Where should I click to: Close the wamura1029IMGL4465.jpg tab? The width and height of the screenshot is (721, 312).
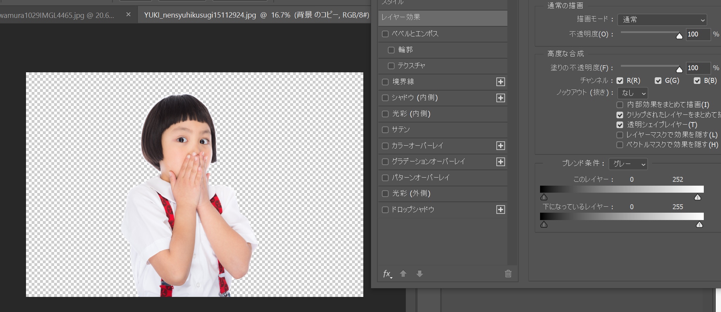(x=128, y=14)
